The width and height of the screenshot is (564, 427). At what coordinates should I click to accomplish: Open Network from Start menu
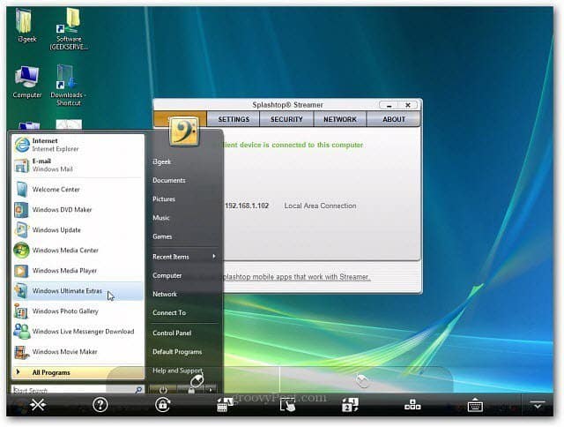(x=165, y=294)
